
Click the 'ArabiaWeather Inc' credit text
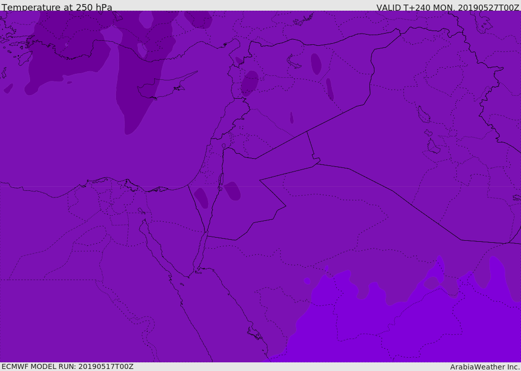485,367
